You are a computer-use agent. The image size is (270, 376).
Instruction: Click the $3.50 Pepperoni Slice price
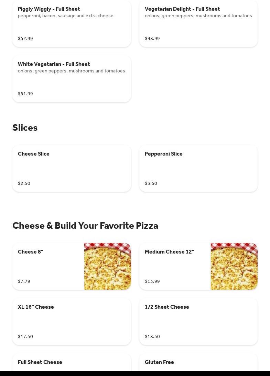tap(151, 183)
